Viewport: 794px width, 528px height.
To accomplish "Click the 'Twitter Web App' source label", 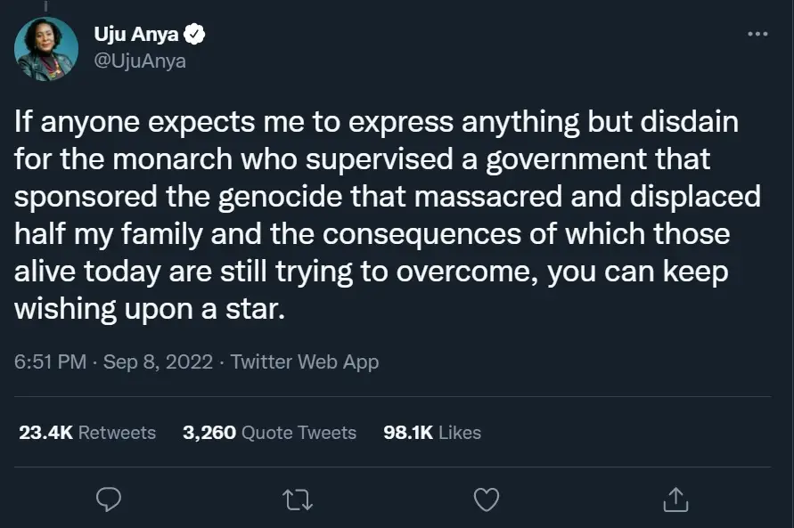I will 303,361.
